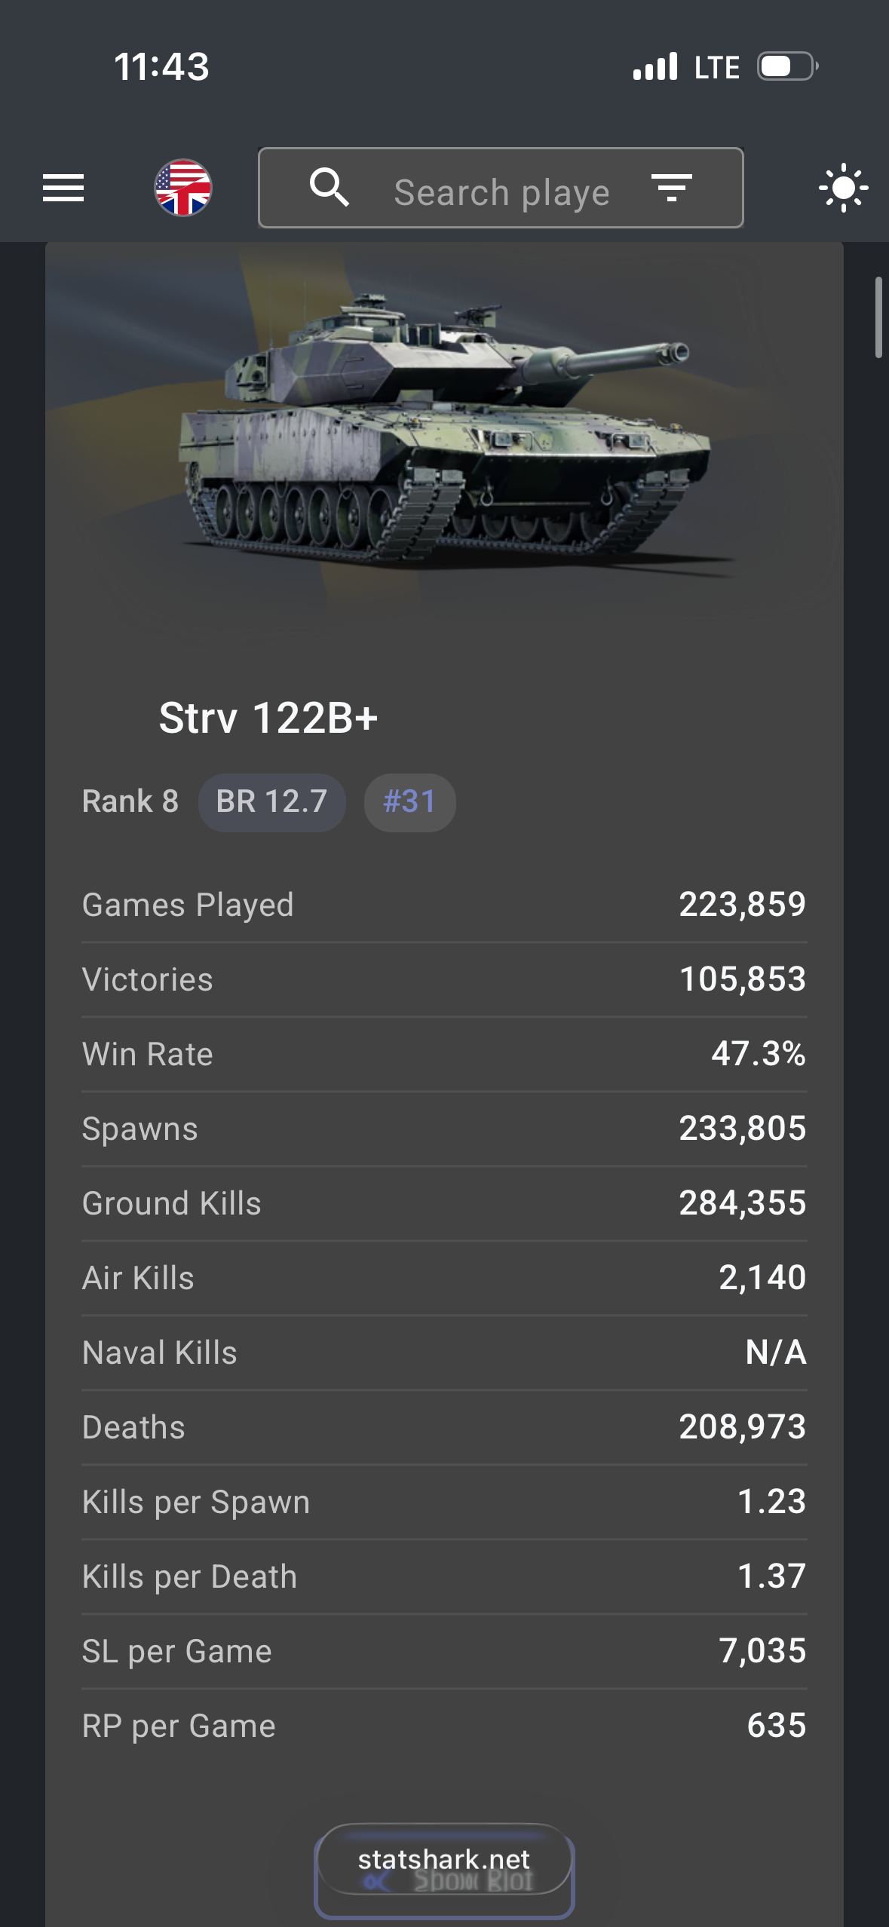The image size is (889, 1927).
Task: Click the page scrollbar thumb
Action: (x=878, y=317)
